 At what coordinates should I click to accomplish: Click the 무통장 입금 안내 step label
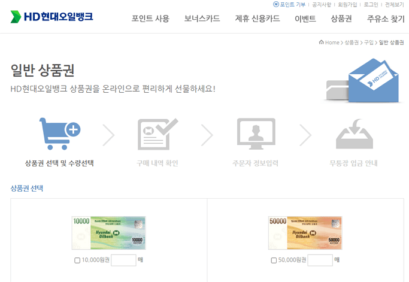click(x=353, y=163)
